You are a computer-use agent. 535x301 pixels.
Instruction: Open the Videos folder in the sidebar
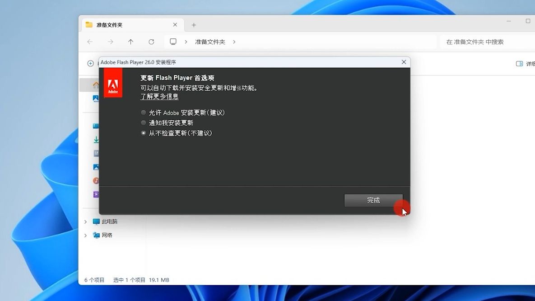coord(96,194)
